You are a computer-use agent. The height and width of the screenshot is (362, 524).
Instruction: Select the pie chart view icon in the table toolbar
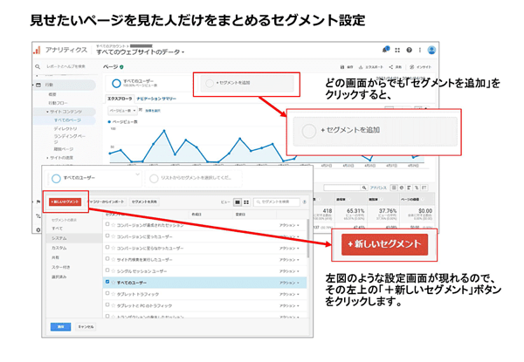[x=402, y=188]
